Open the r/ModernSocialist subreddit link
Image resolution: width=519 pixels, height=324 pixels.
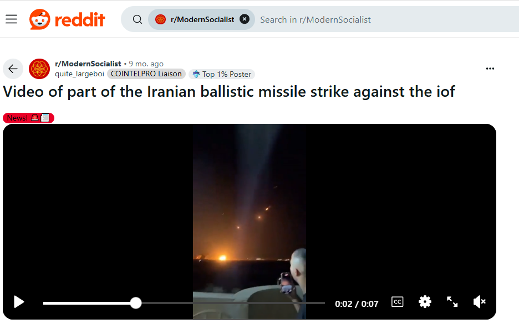pos(88,64)
